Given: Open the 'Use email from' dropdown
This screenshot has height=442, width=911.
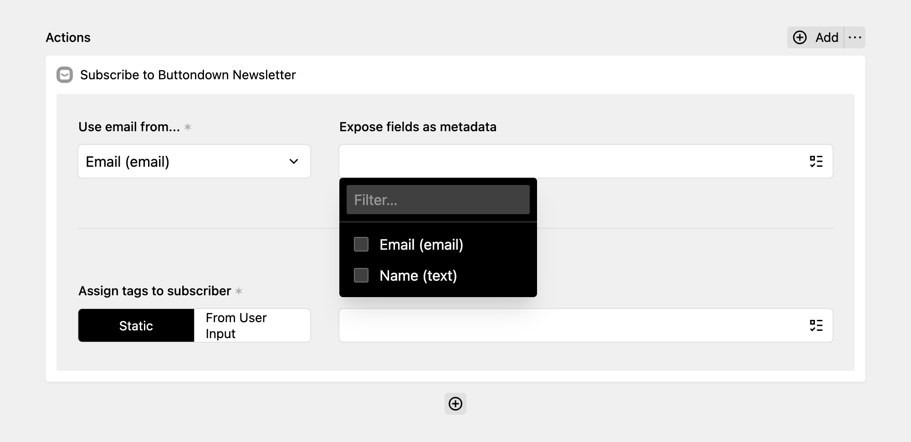Looking at the screenshot, I should point(194,161).
